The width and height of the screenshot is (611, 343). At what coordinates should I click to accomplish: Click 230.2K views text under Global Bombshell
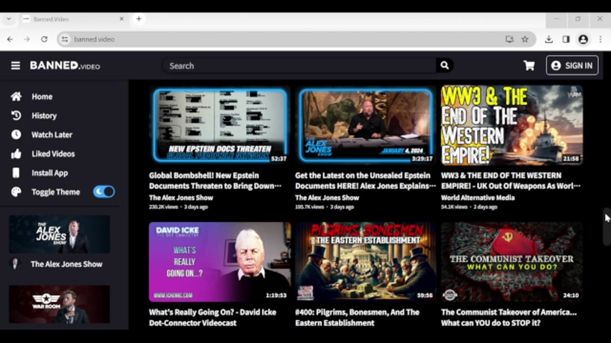162,207
